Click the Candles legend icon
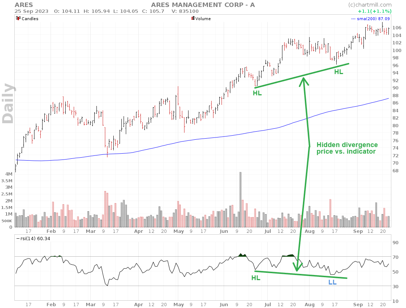This screenshot has width=406, height=308. (18, 18)
